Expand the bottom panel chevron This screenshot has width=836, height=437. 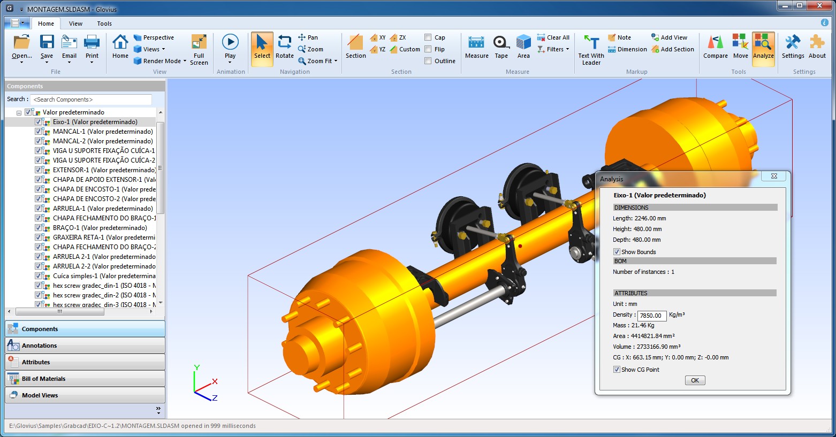point(158,410)
